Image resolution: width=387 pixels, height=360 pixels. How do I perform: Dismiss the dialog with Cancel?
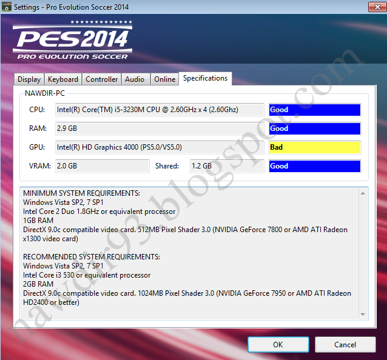click(x=345, y=344)
